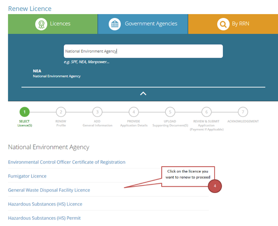Go to step 2 Renew Profile
The image size is (278, 226).
pyautogui.click(x=61, y=112)
